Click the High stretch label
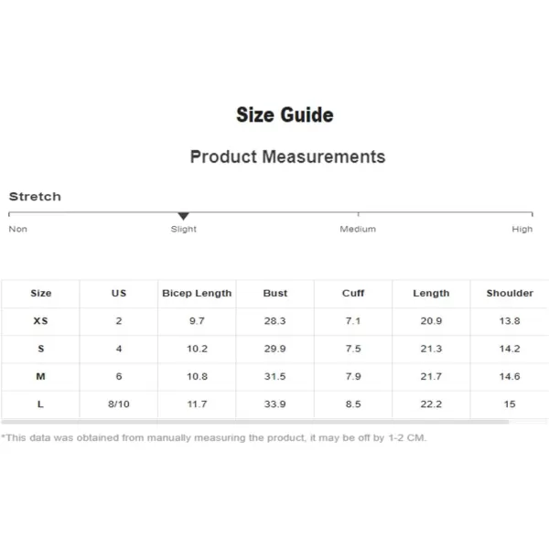Screen dimensions: 549x549 coord(522,230)
